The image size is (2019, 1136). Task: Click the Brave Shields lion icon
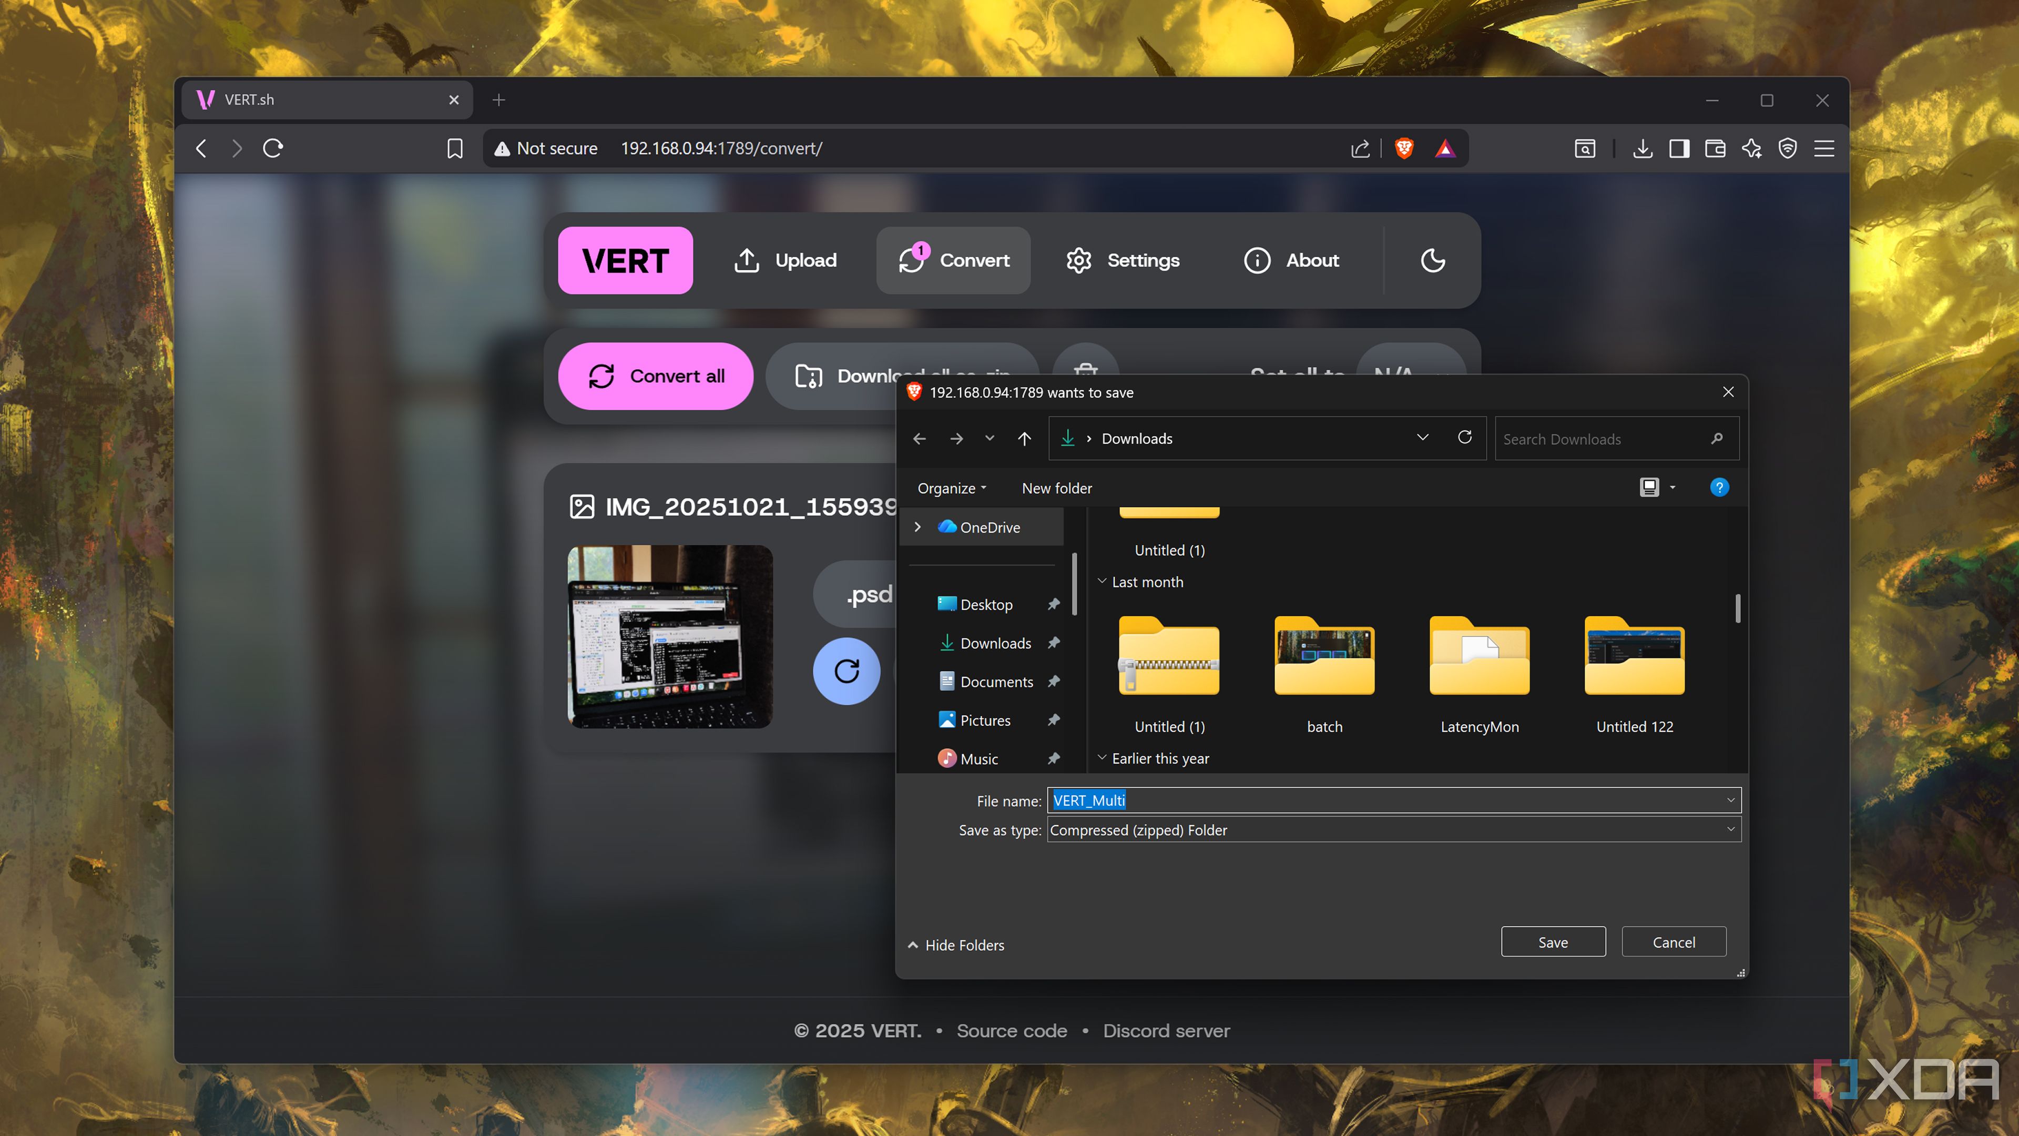pyautogui.click(x=1404, y=148)
